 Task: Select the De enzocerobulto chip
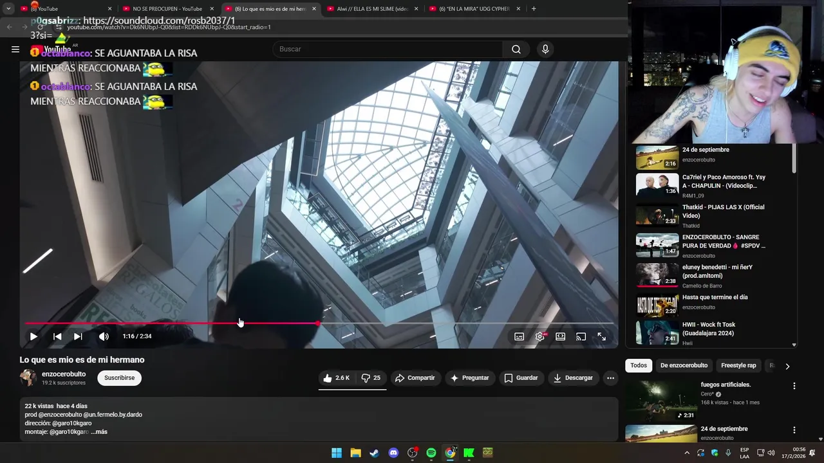click(x=684, y=365)
